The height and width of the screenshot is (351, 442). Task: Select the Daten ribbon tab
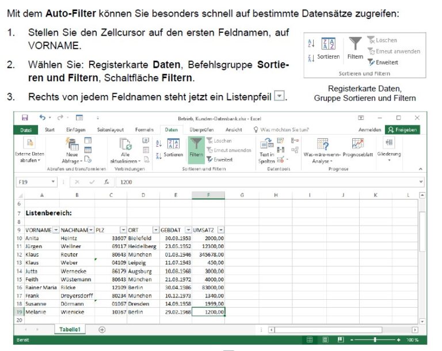click(x=171, y=129)
